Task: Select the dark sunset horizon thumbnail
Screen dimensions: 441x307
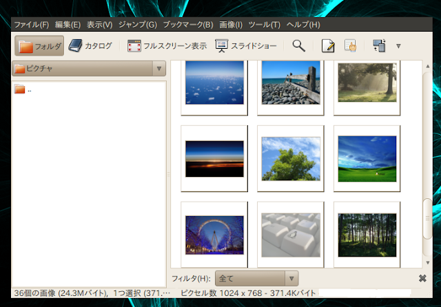Action: [214, 159]
